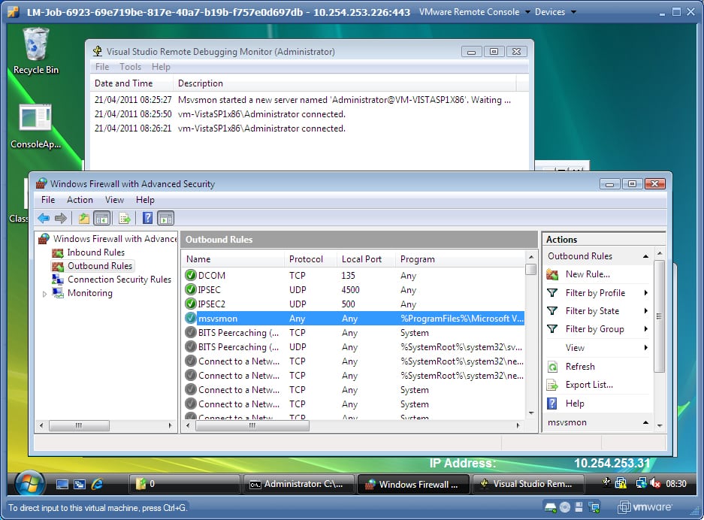
Task: Open the View menu in Firewall window
Action: pos(114,200)
